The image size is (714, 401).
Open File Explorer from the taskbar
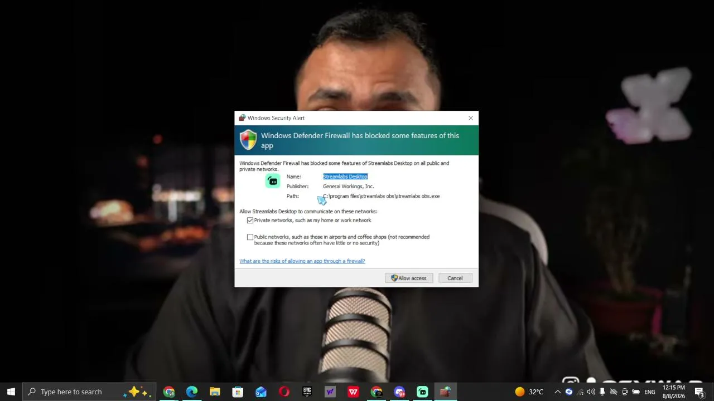click(x=215, y=392)
